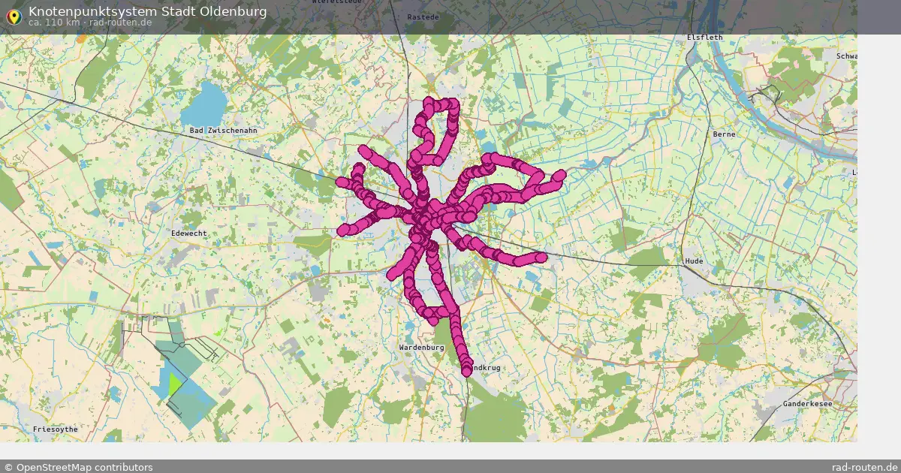Click the Edewecht town label
The width and height of the screenshot is (901, 473).
coord(189,233)
